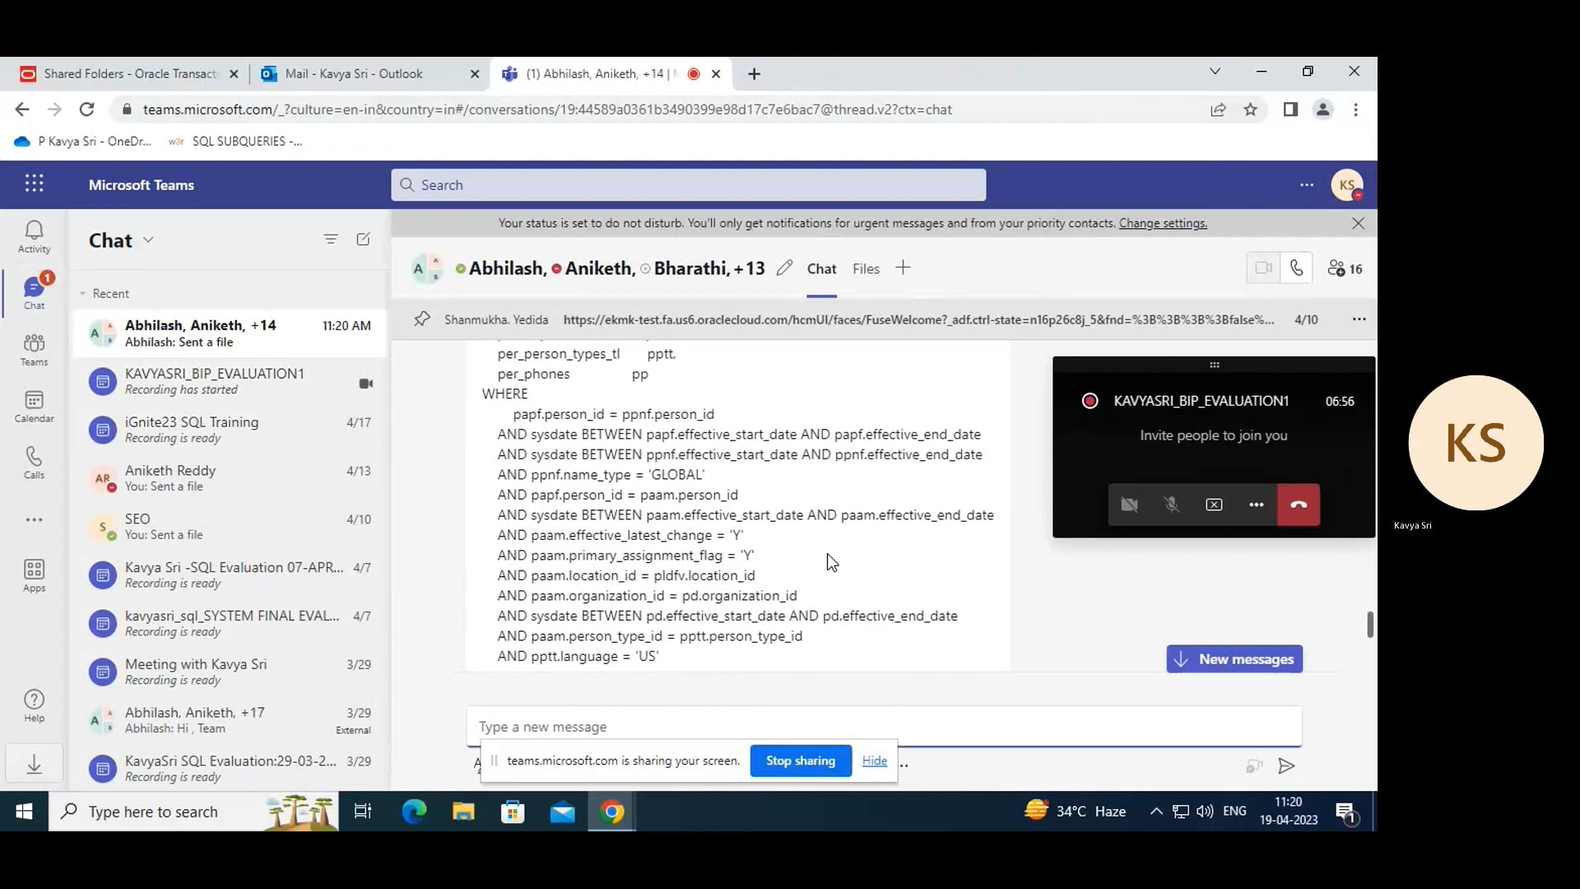
Task: Toggle the camera in the call popup
Action: [x=1129, y=505]
